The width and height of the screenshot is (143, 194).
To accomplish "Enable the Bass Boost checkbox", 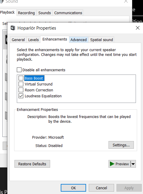I will click(21, 78).
